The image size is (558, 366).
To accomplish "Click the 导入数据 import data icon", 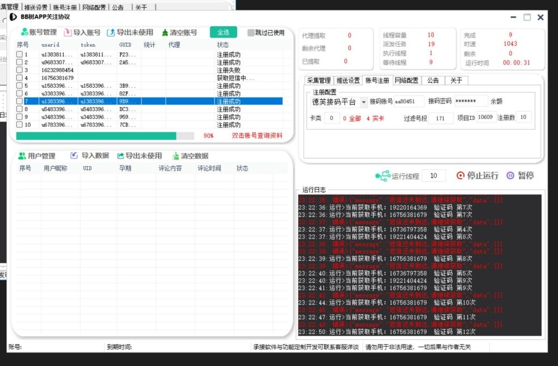I will click(x=74, y=156).
